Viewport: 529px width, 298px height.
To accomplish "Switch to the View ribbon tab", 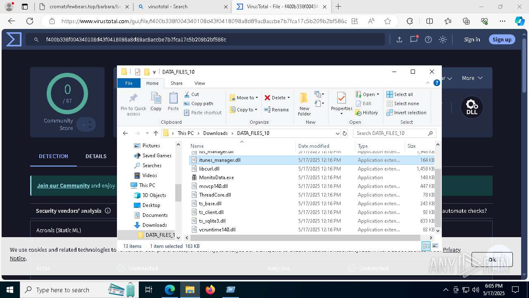I will tap(200, 83).
